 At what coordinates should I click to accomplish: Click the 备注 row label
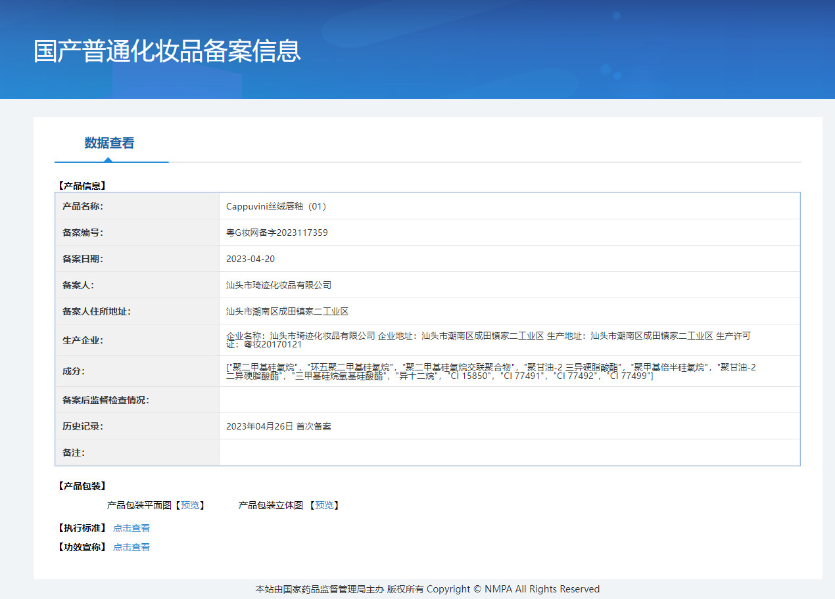pyautogui.click(x=74, y=453)
